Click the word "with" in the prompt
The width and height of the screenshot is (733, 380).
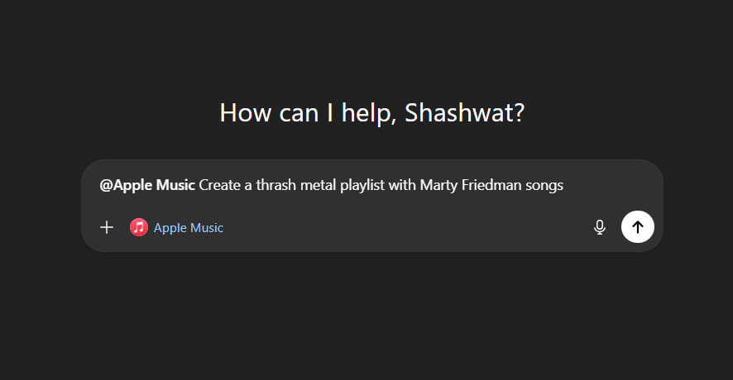pos(402,185)
